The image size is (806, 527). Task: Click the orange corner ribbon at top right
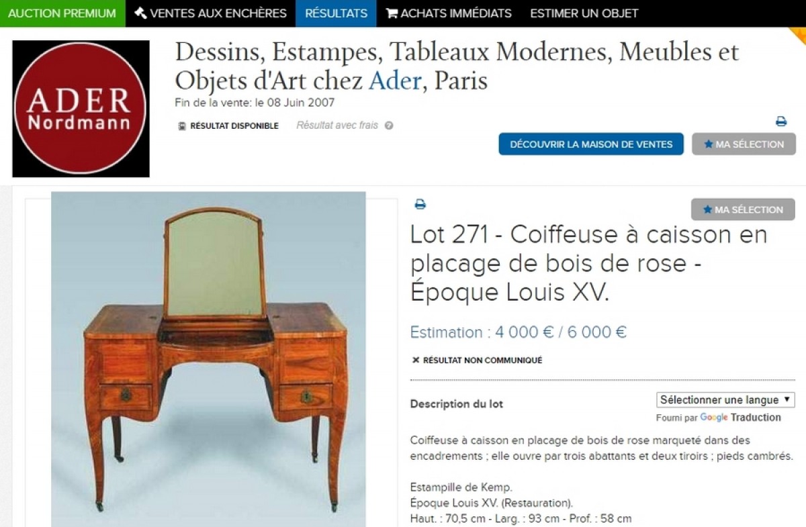pos(799,34)
